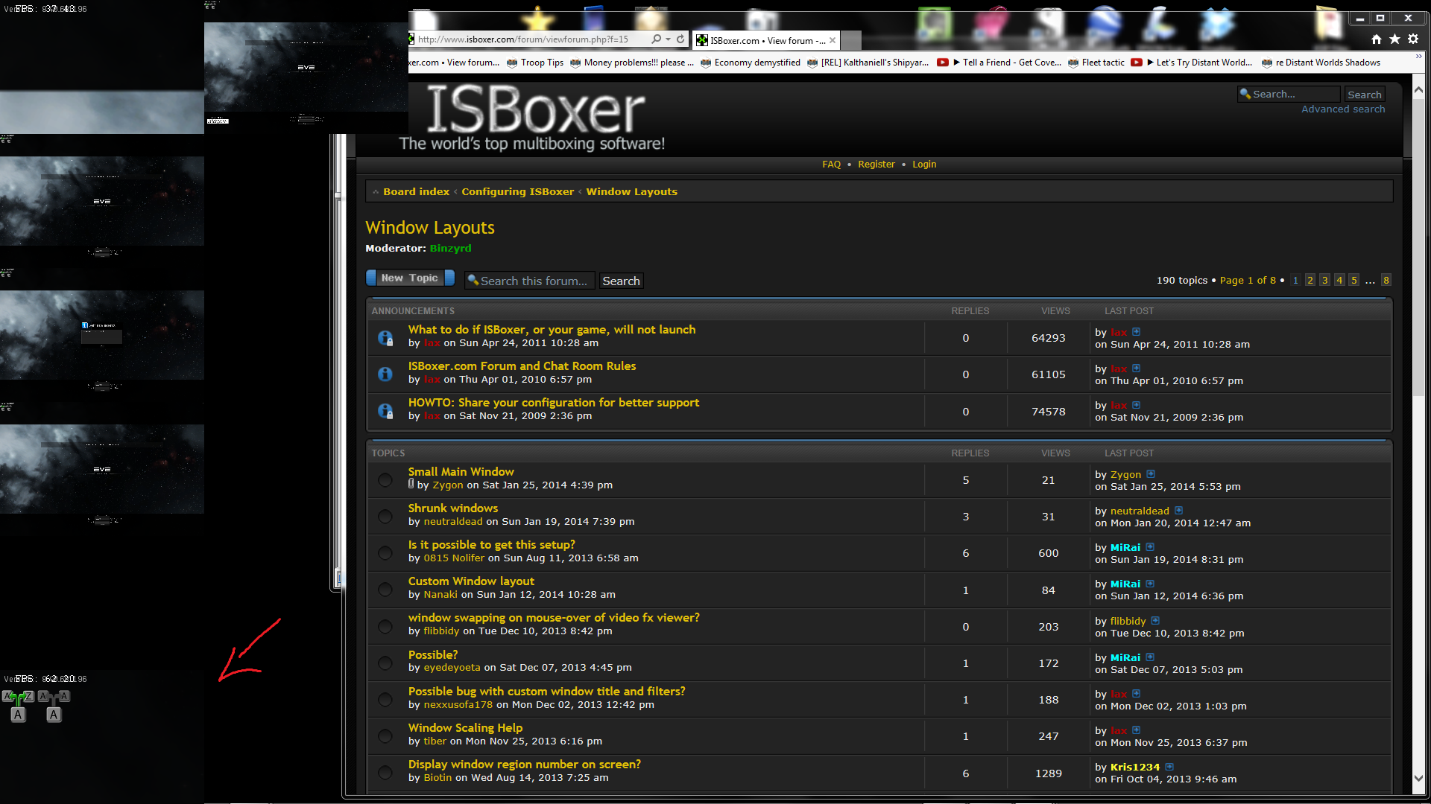Screen dimensions: 1431x804
Task: Open the YouTube bookmark 'Tell a Friend - Get Cove...'
Action: click(999, 63)
